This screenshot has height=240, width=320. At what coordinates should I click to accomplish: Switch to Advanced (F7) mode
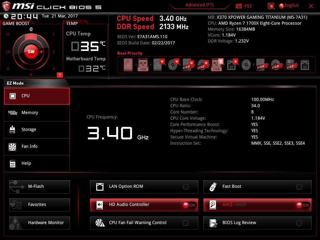(x=199, y=5)
